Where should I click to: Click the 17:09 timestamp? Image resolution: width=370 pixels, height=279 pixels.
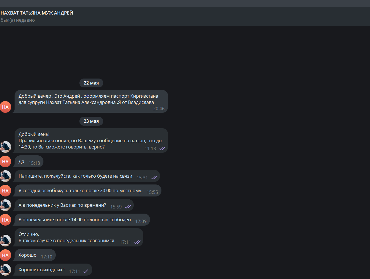point(141,221)
